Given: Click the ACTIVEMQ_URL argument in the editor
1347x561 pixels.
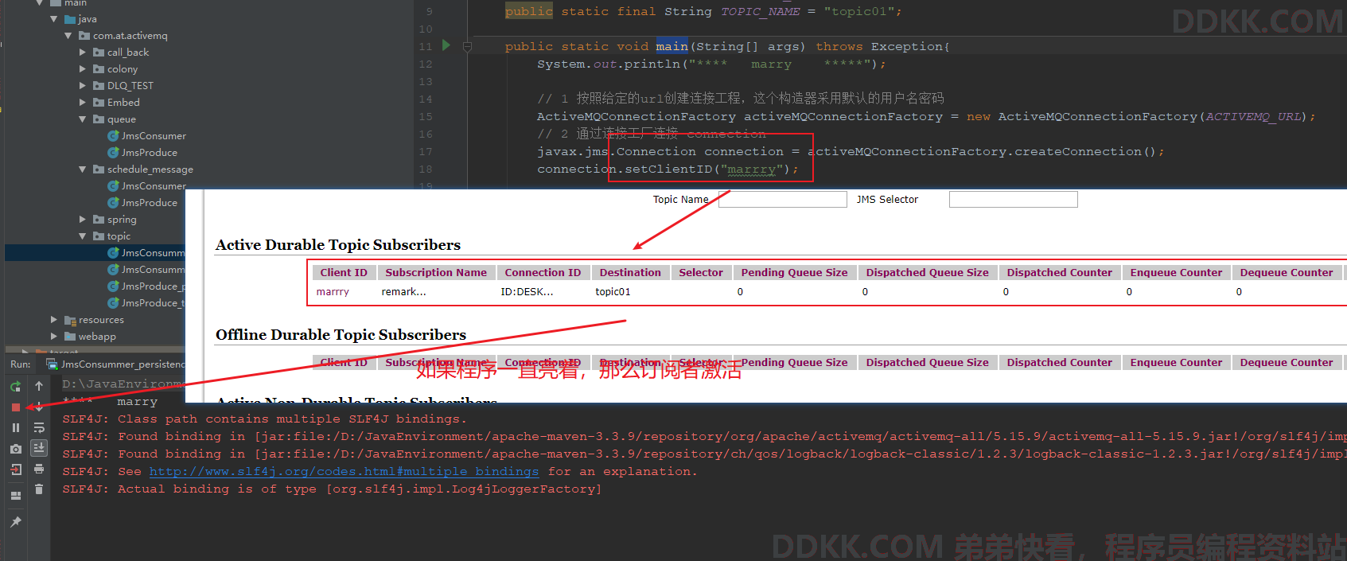Looking at the screenshot, I should point(1253,117).
